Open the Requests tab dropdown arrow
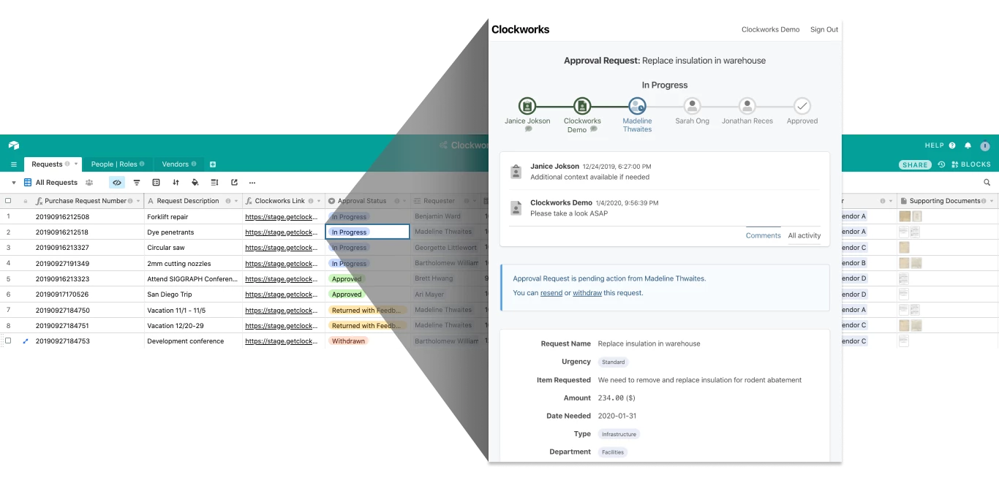Viewport: 999px width, 483px height. click(x=76, y=164)
